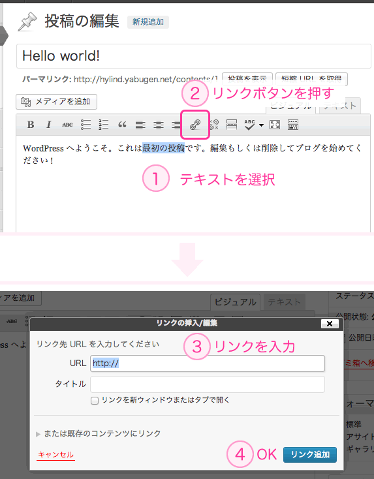Show the kitchen sink toolbar row

[x=293, y=125]
